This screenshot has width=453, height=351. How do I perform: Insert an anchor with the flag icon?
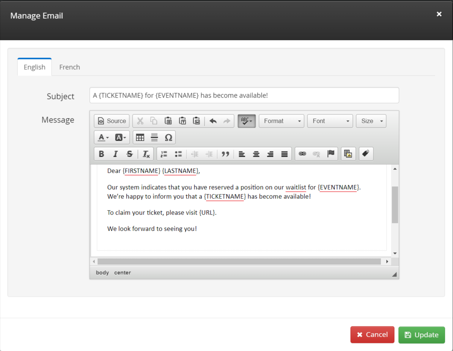pos(331,154)
